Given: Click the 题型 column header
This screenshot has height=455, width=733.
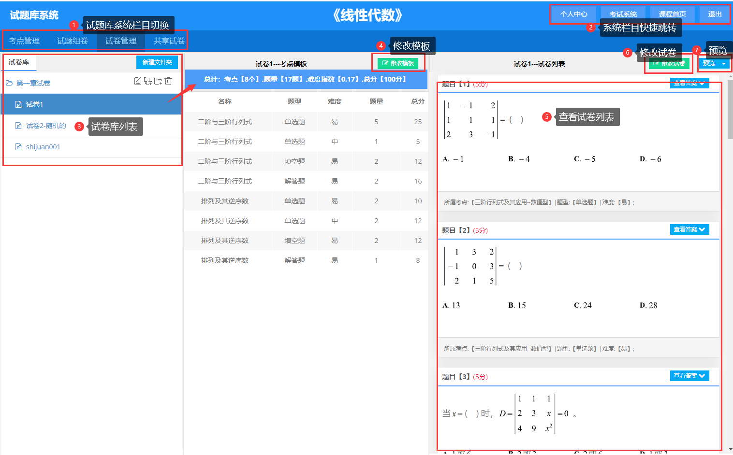Looking at the screenshot, I should pyautogui.click(x=294, y=101).
